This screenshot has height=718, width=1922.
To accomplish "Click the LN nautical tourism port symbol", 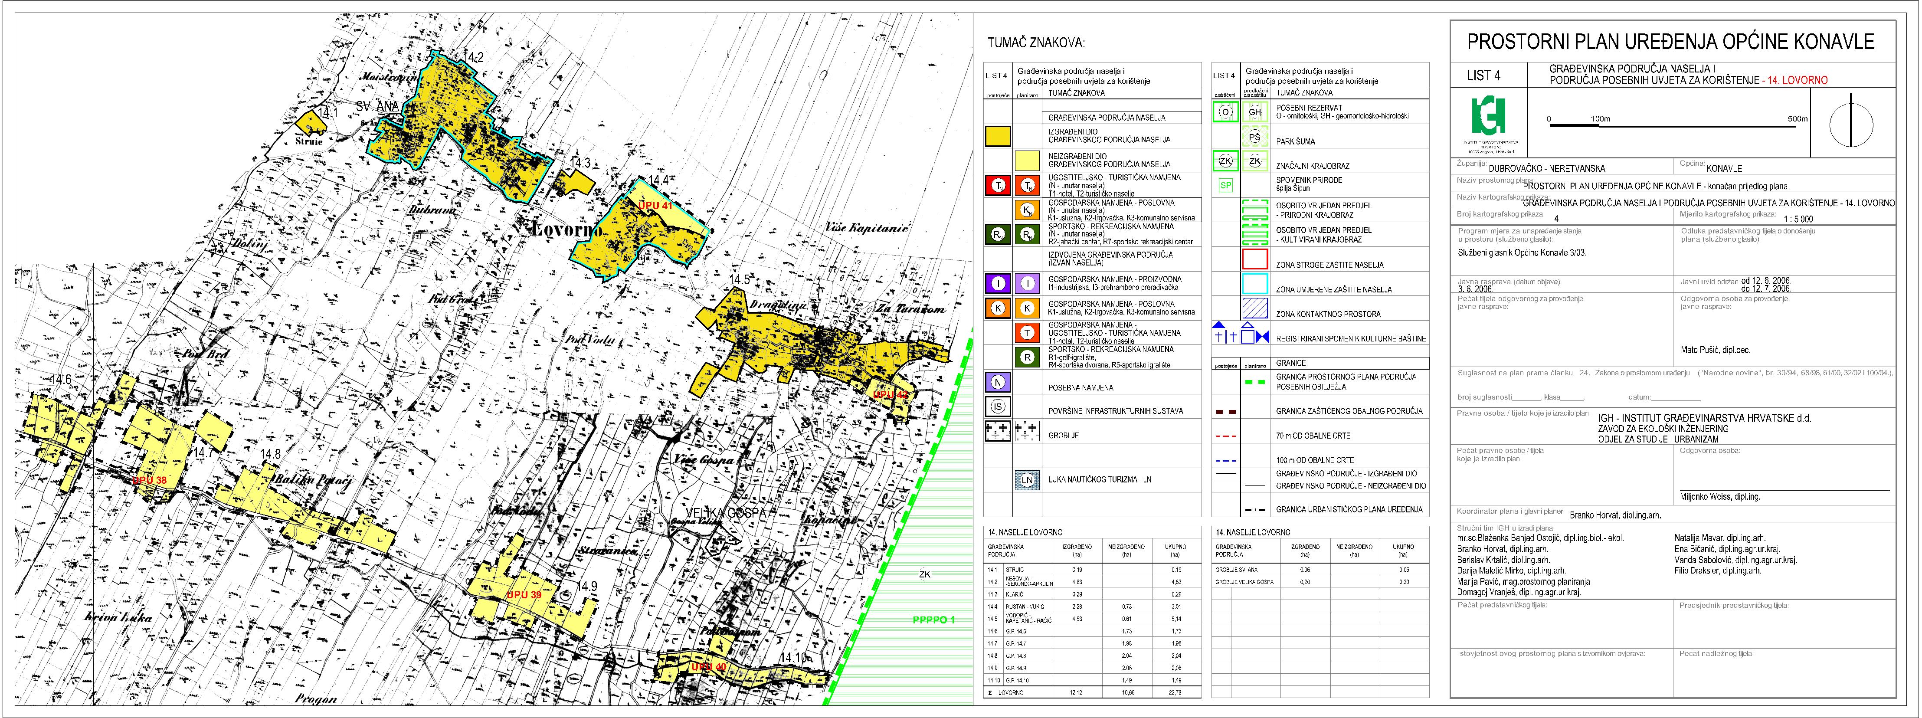I will tap(1027, 480).
